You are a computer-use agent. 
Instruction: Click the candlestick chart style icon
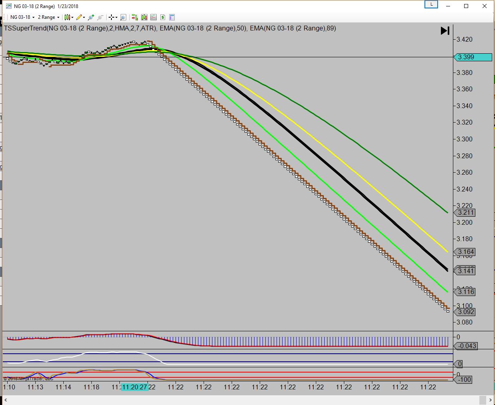pyautogui.click(x=67, y=17)
